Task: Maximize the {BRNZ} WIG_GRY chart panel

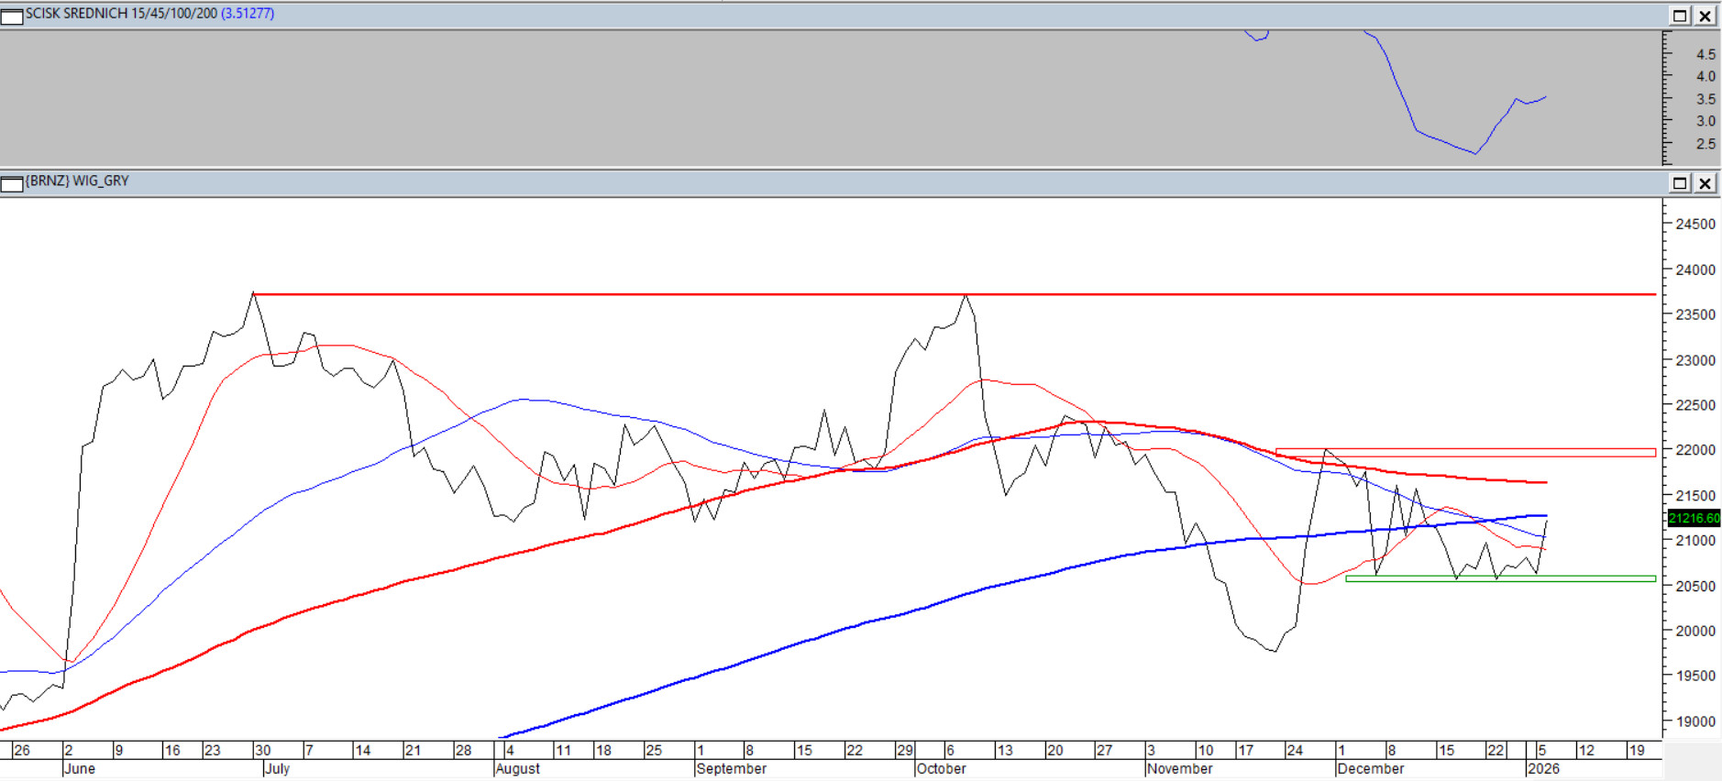Action: (x=1680, y=183)
